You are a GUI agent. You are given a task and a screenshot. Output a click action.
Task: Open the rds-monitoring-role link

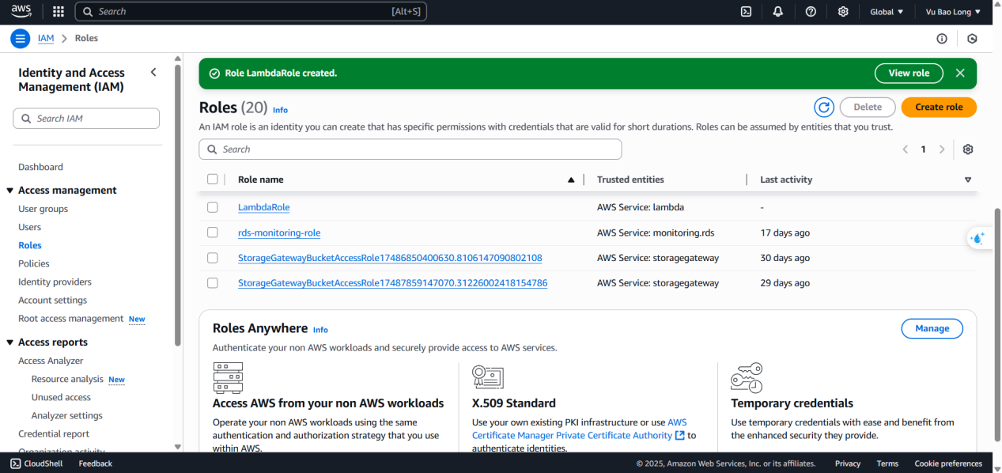(x=279, y=233)
